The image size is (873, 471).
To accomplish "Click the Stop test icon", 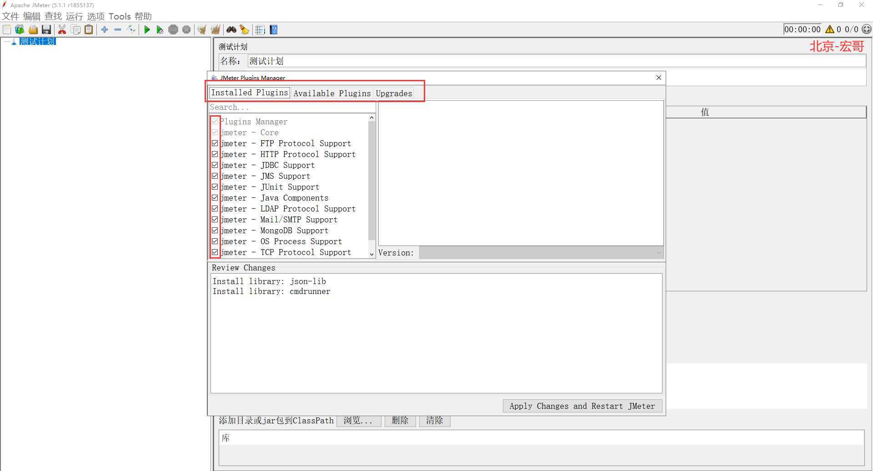I will click(x=173, y=29).
